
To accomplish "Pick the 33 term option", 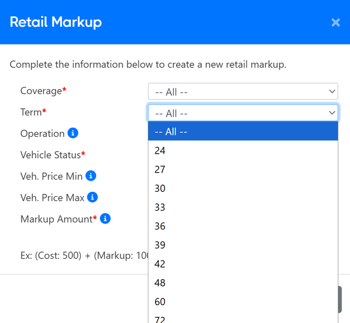I will point(243,207).
